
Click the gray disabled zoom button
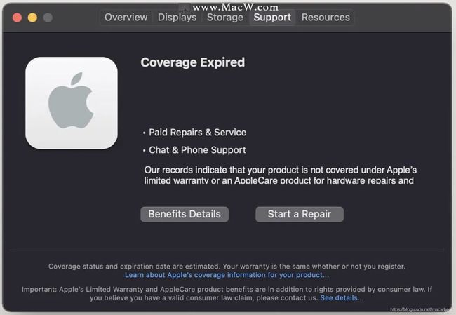point(48,18)
